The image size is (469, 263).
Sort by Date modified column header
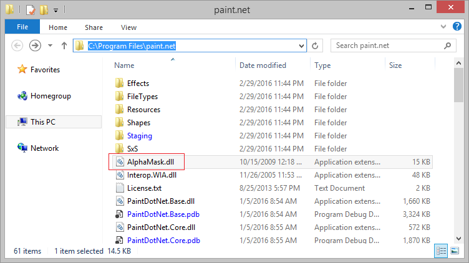263,65
